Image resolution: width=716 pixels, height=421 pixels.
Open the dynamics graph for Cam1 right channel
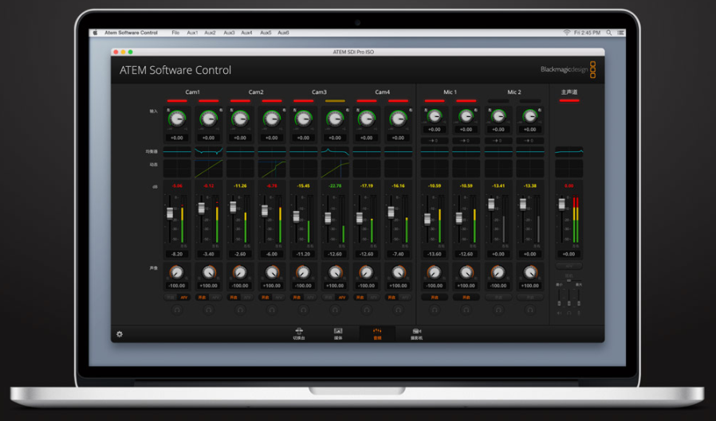(x=209, y=168)
